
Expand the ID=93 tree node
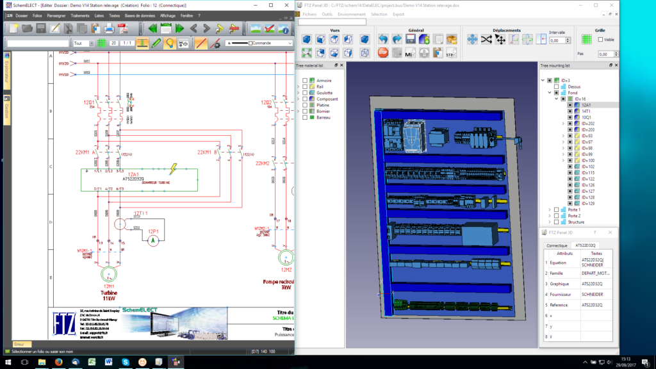563,136
